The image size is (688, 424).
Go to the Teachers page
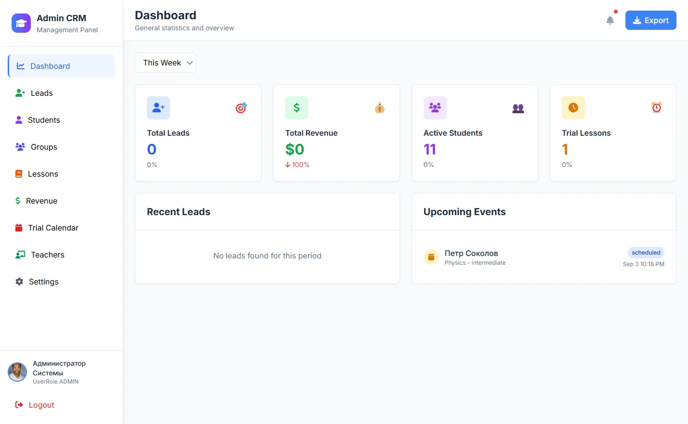[62, 255]
